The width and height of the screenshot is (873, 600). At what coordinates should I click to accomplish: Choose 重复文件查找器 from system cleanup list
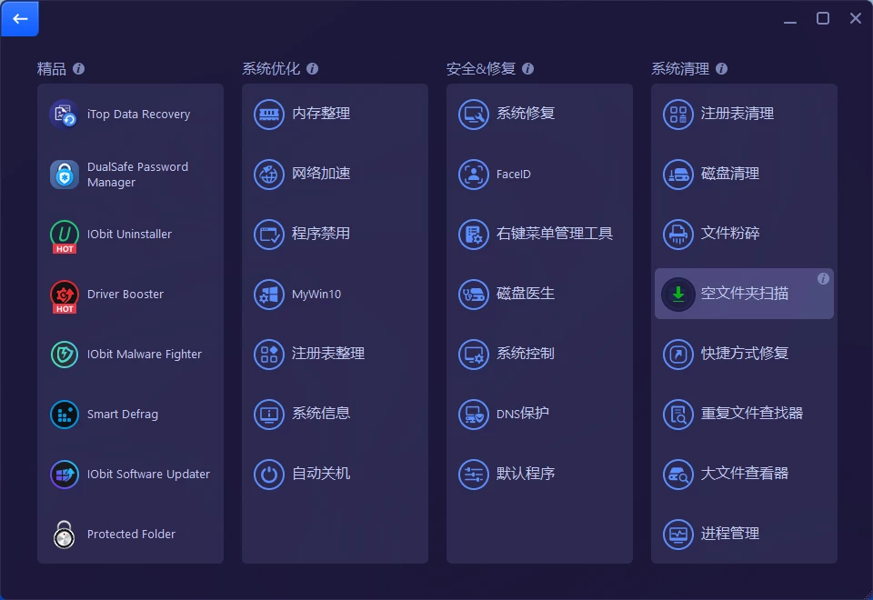pos(751,414)
